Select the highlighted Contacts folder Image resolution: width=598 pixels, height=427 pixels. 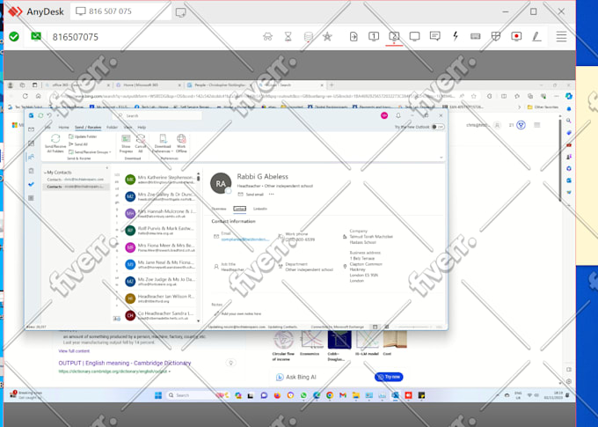[76, 187]
